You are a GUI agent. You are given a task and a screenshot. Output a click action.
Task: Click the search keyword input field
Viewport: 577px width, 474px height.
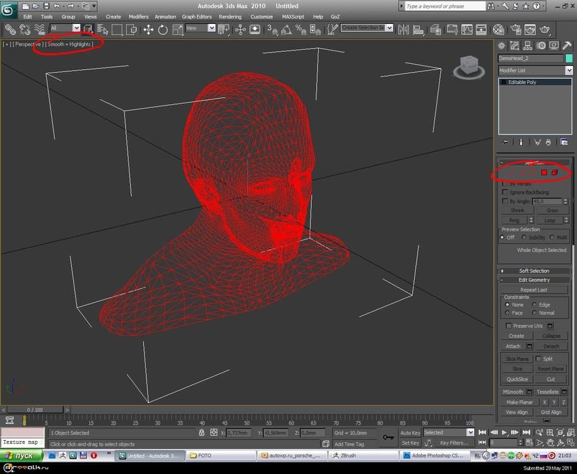coord(445,6)
